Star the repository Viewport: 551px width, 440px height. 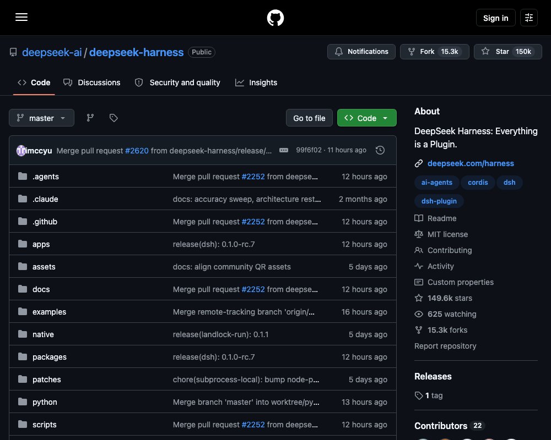coord(508,52)
